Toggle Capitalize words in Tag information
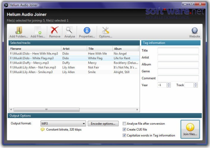Viewport: 210px width, 148px height. pyautogui.click(x=124, y=135)
